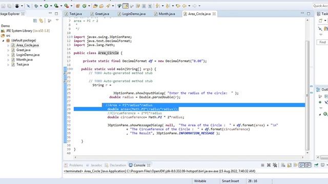Click the editor vertical scrollbar thumb

[307, 96]
